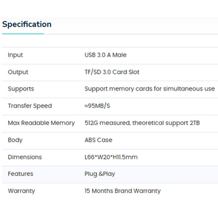This screenshot has width=218, height=218.
Task: Click the Input row label
Action: click(x=15, y=55)
